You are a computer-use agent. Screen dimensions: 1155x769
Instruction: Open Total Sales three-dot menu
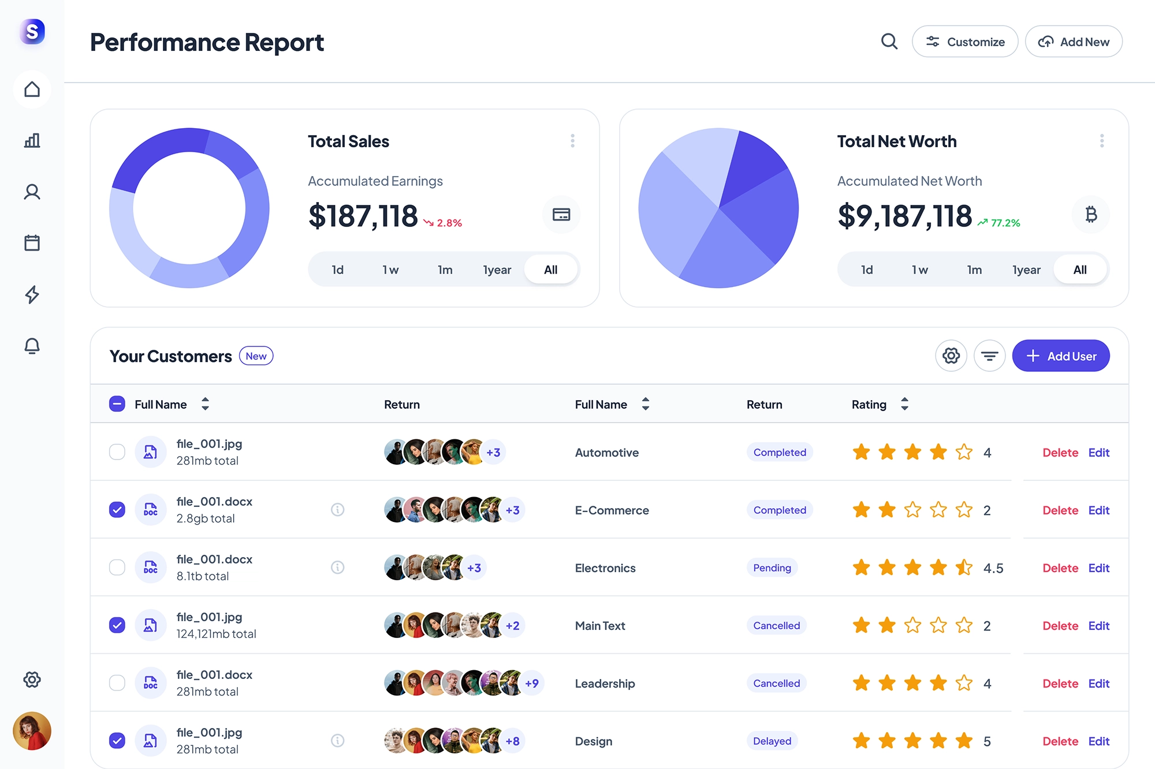pos(572,141)
